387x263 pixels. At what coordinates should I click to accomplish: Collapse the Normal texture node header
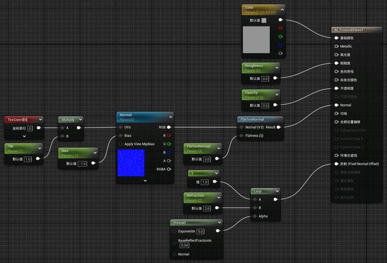pyautogui.click(x=170, y=117)
